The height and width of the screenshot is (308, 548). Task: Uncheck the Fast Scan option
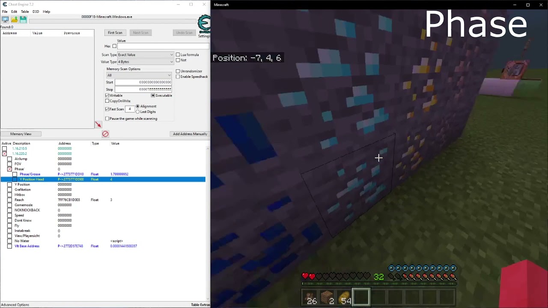(x=107, y=109)
